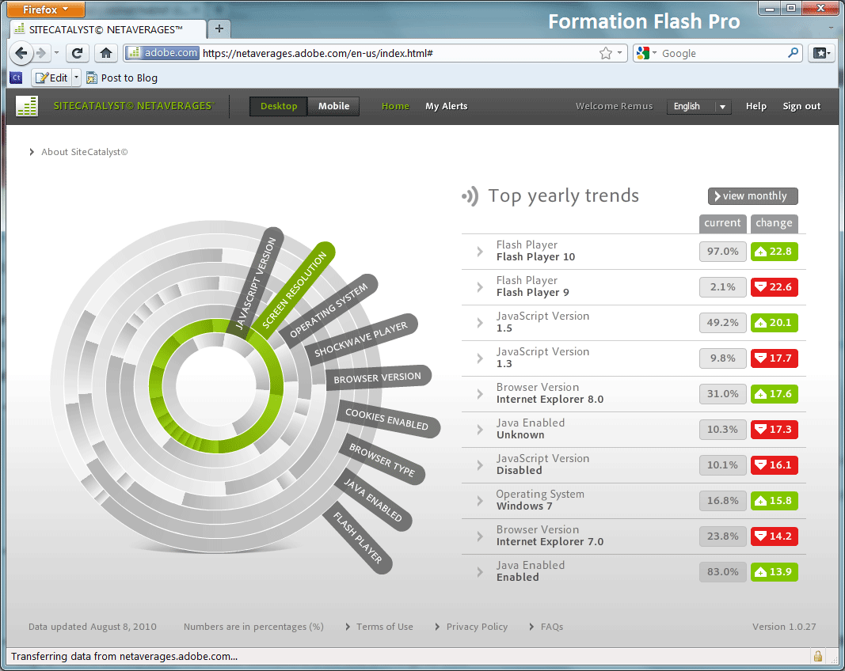This screenshot has width=845, height=671.
Task: Click the SiteCatalyst NetAverages logo icon
Action: [27, 106]
